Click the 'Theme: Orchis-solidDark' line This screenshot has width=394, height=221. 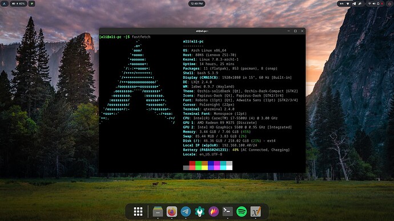coord(240,91)
